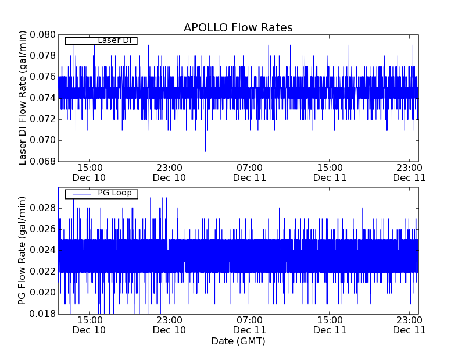This screenshot has width=465, height=349.
Task: Click the Laser DI dip to 0.069 near 15:00 Dec 11
Action: 332,149
